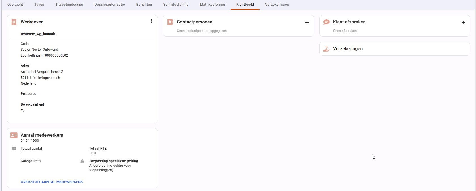
Task: Click the Code: field label
Action: coord(25,44)
